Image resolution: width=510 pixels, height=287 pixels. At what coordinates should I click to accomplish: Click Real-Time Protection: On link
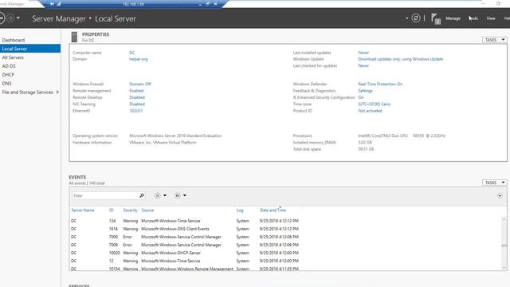click(x=380, y=84)
